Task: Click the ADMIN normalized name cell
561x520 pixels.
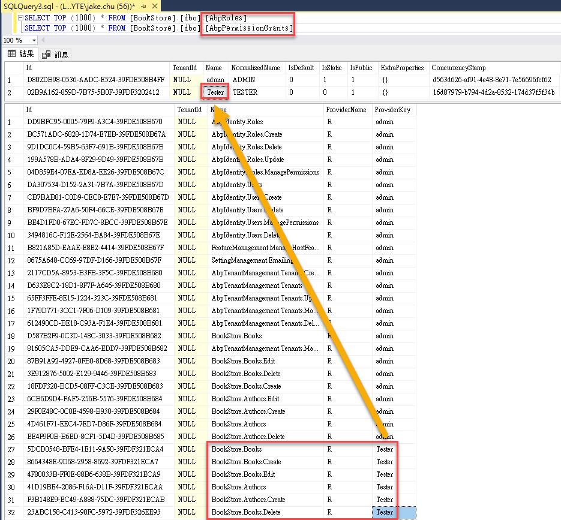Action: coord(245,80)
